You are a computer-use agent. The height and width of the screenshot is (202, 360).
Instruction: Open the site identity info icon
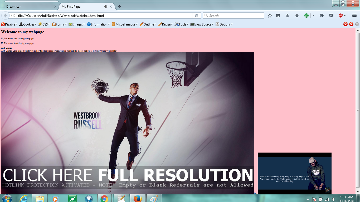click(x=13, y=16)
